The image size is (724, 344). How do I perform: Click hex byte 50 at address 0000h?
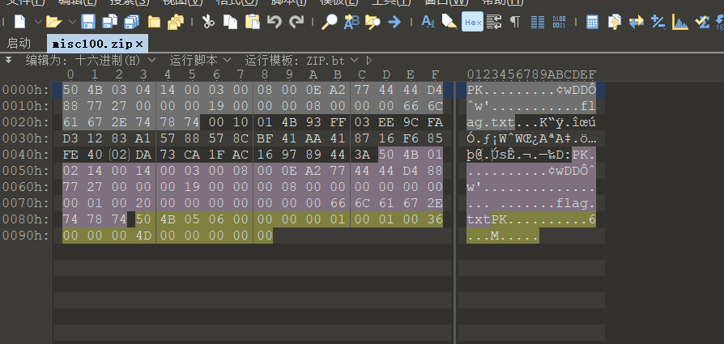[x=70, y=89]
